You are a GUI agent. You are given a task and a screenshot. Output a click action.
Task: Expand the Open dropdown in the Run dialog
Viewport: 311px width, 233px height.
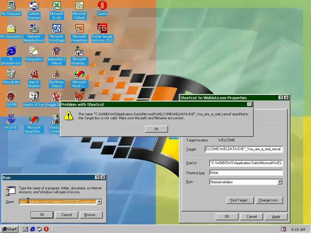click(99, 202)
